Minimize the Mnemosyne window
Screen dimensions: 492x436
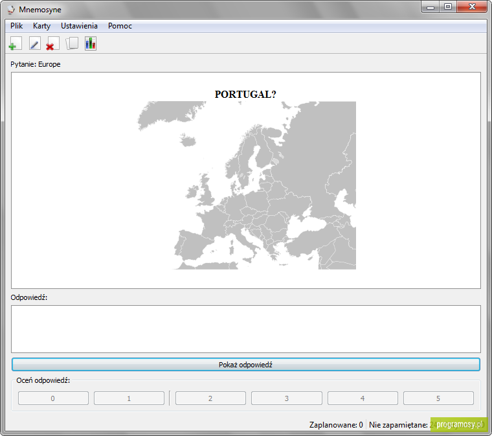point(430,7)
